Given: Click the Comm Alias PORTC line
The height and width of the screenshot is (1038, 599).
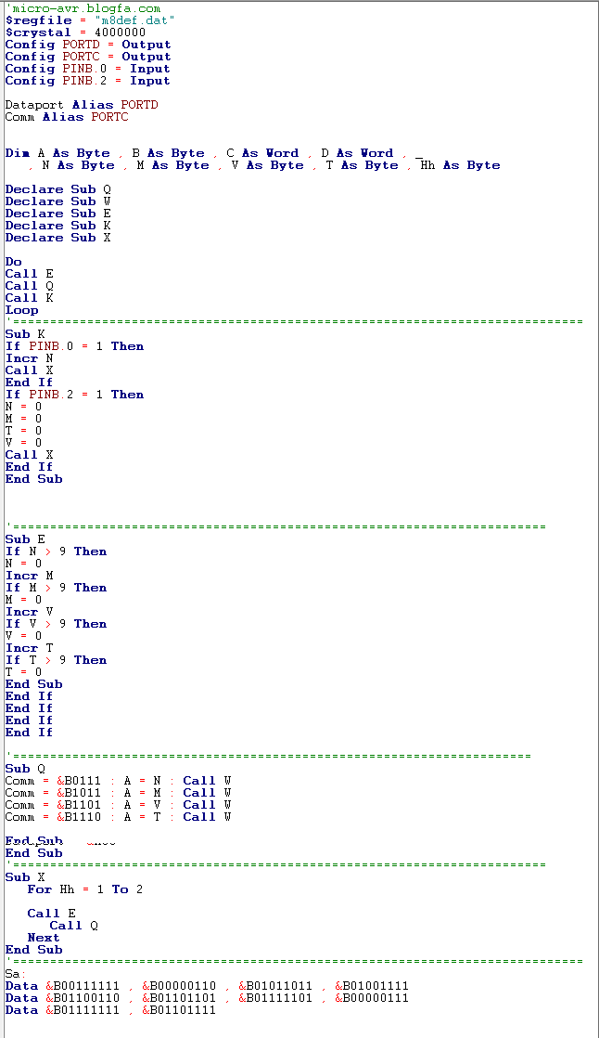Looking at the screenshot, I should [x=67, y=117].
